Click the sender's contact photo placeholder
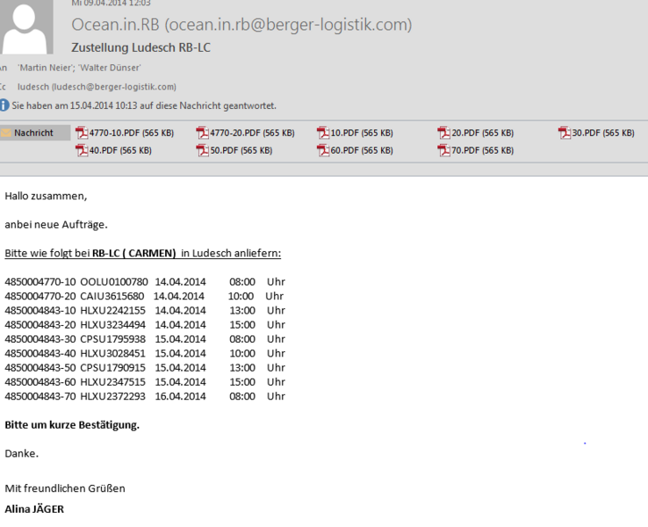648x527 pixels. [x=26, y=26]
